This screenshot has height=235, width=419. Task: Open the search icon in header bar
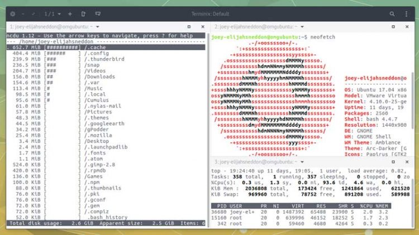coord(392,14)
